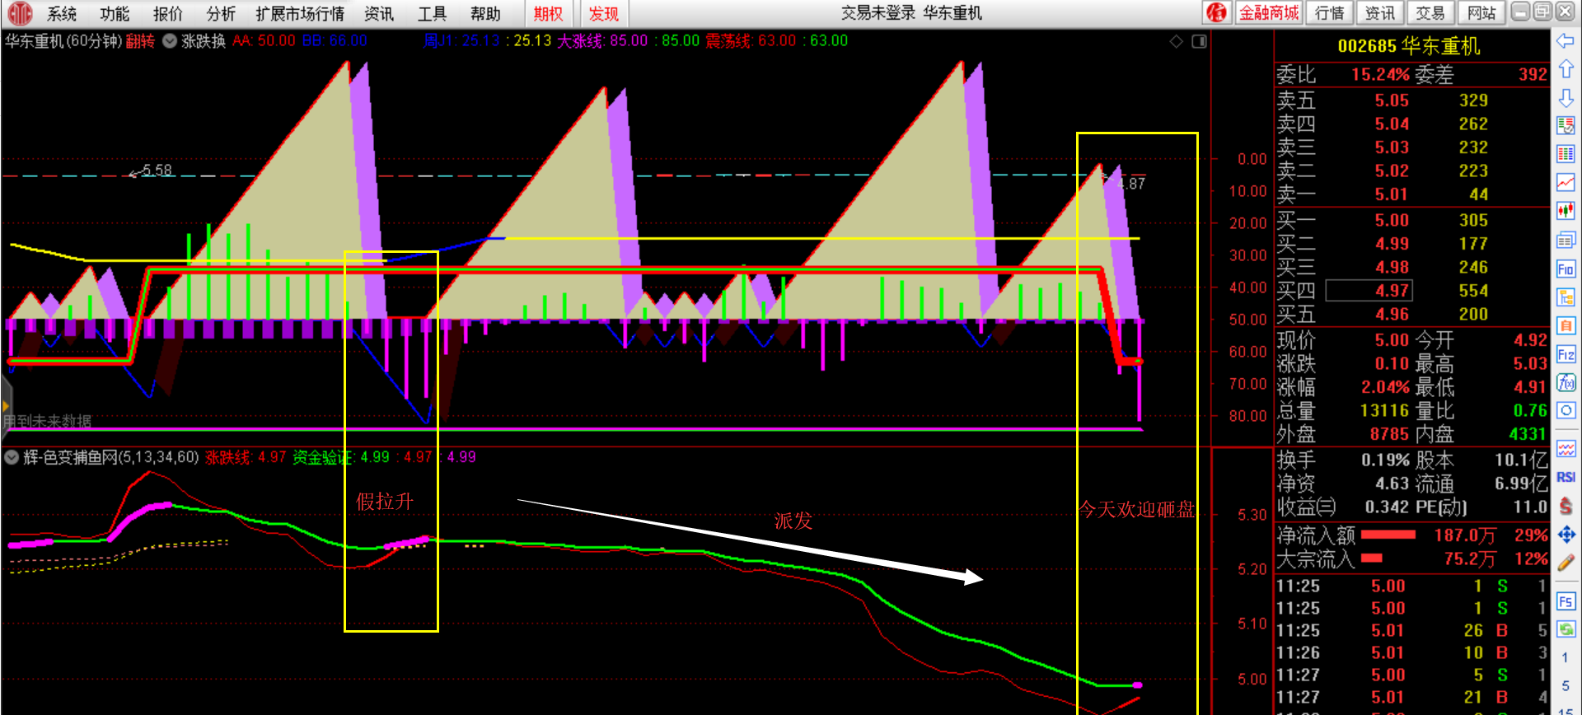
Task: Expand the left edge panel arrow
Action: pos(6,406)
